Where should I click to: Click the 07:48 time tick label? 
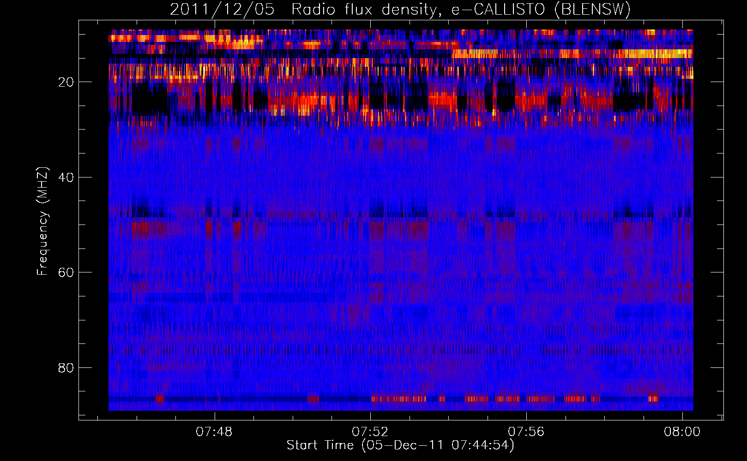214,432
